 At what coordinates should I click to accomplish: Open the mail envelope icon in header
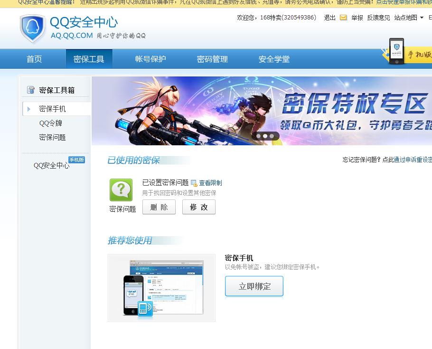point(343,18)
